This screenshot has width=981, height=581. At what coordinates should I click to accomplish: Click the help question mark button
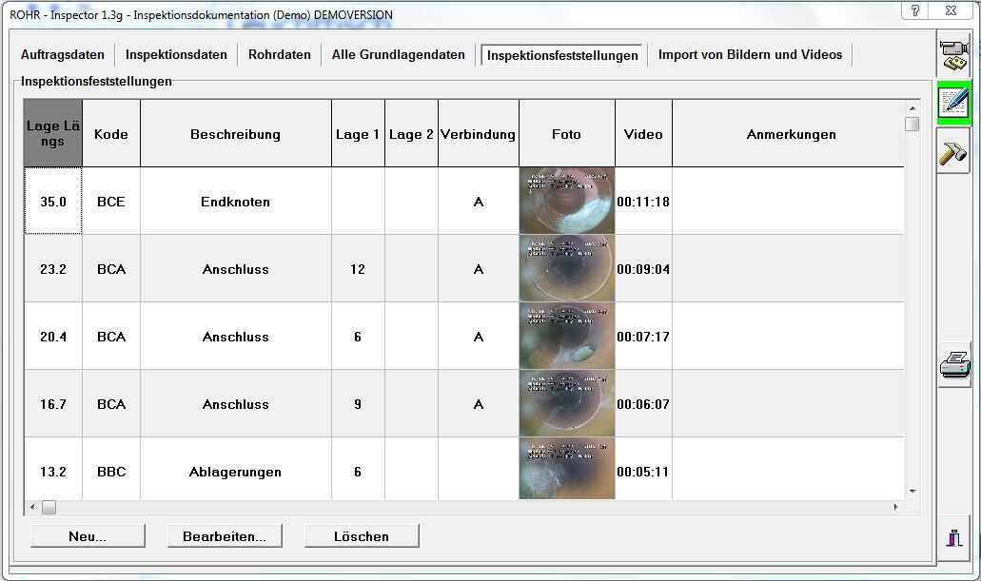coord(915,10)
